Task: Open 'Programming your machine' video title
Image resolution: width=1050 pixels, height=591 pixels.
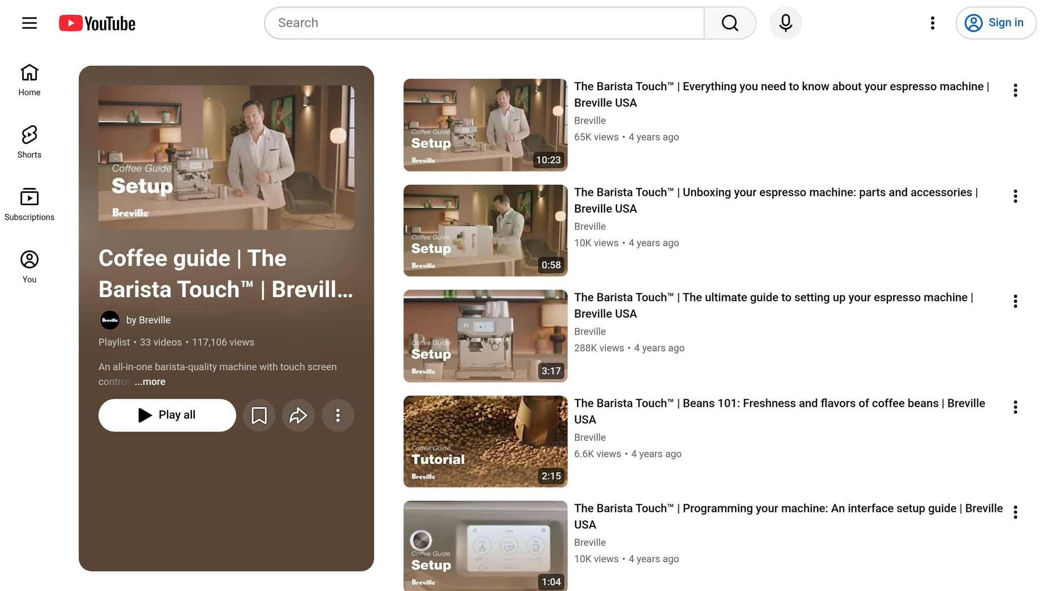Action: 789,516
